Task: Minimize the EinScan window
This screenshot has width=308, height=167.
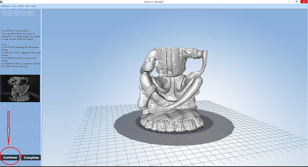Action: [x=290, y=2]
